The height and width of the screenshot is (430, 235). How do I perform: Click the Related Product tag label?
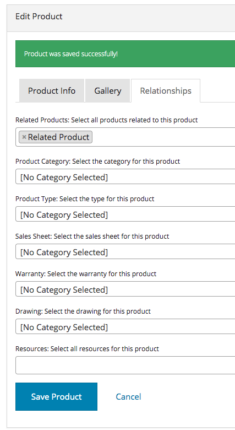[59, 137]
